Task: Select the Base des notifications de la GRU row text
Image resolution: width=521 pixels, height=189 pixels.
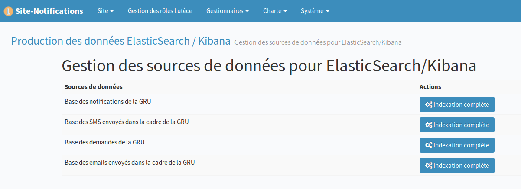Action: [x=107, y=102]
